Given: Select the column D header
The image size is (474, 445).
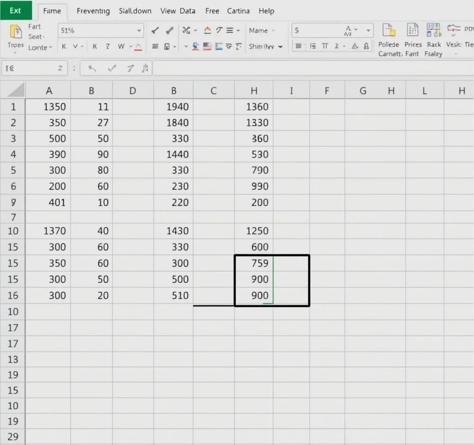Looking at the screenshot, I should (x=133, y=91).
